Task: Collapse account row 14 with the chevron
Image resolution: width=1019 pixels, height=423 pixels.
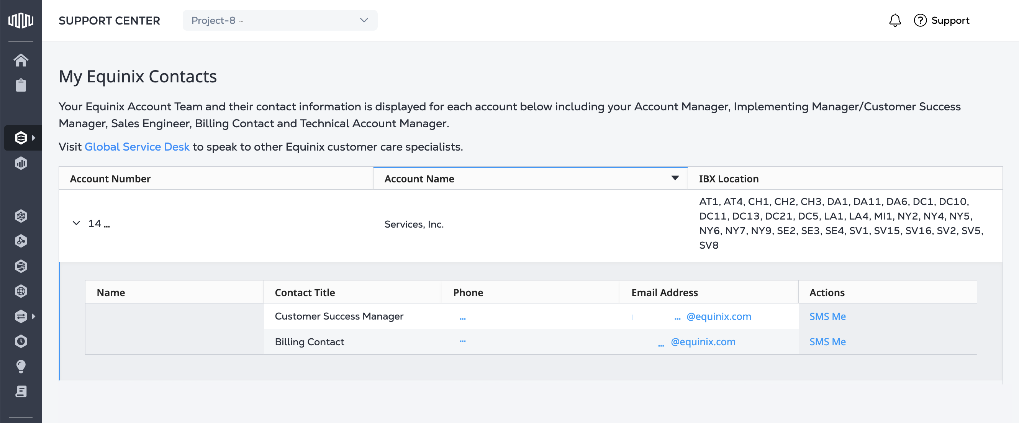Action: pyautogui.click(x=76, y=223)
